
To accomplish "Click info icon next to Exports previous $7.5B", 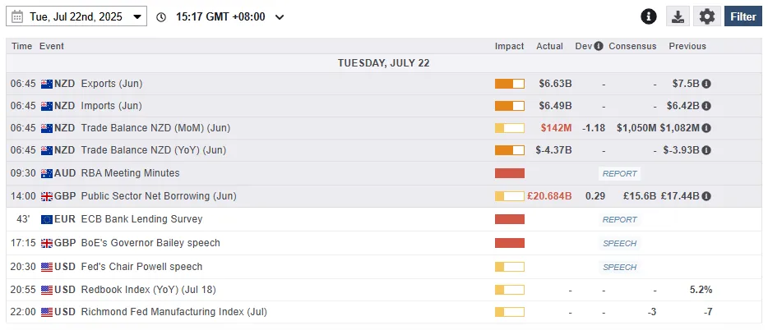I will [x=706, y=84].
